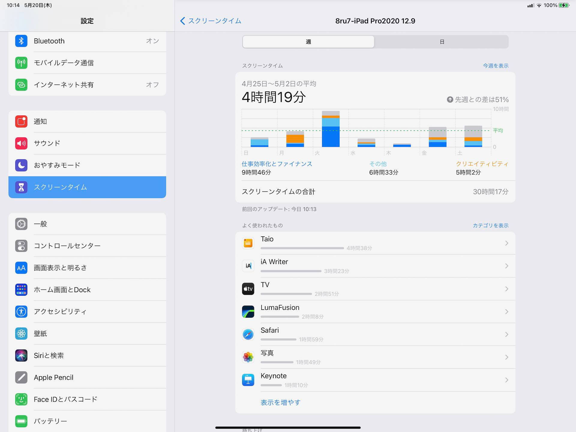Tap the 壁紙 flower icon
Image resolution: width=576 pixels, height=432 pixels.
coord(21,333)
